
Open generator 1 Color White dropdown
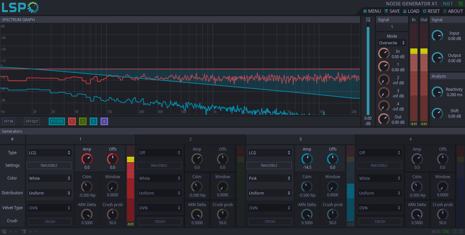click(x=49, y=178)
